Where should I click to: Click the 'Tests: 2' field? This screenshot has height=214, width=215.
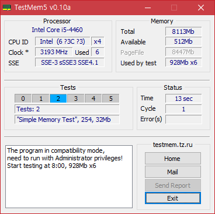67,109
